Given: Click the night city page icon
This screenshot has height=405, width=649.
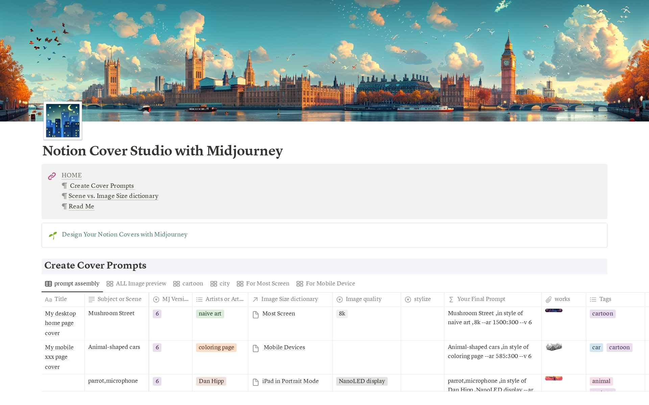Looking at the screenshot, I should coord(63,121).
